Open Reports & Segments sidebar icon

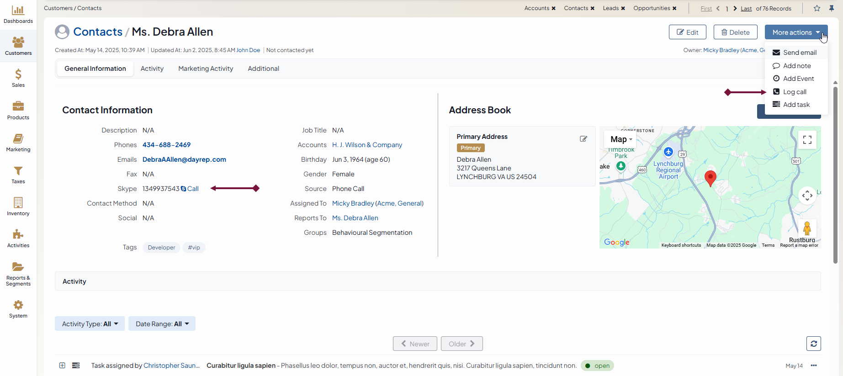pyautogui.click(x=18, y=274)
